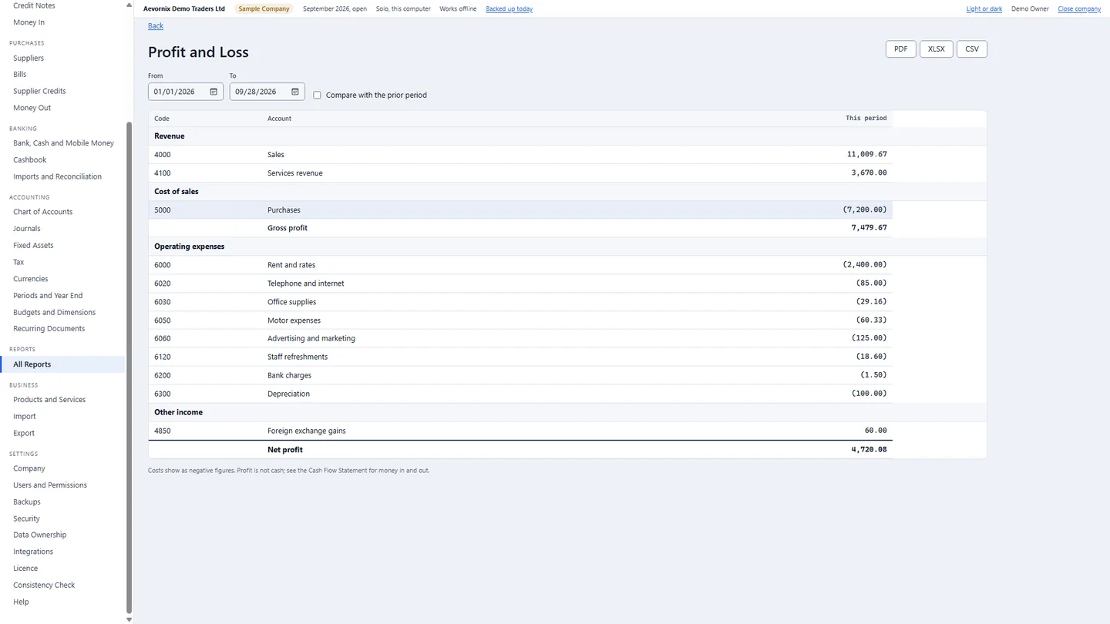
Task: Click the Services revenue row
Action: [520, 173]
